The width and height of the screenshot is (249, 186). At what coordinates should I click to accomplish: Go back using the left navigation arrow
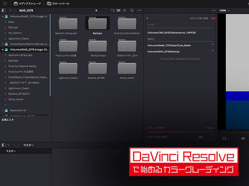(10, 10)
